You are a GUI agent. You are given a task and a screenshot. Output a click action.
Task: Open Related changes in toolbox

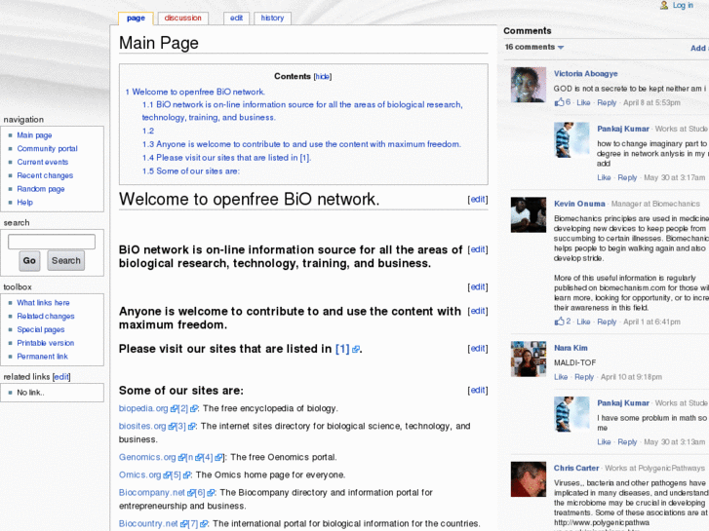46,317
